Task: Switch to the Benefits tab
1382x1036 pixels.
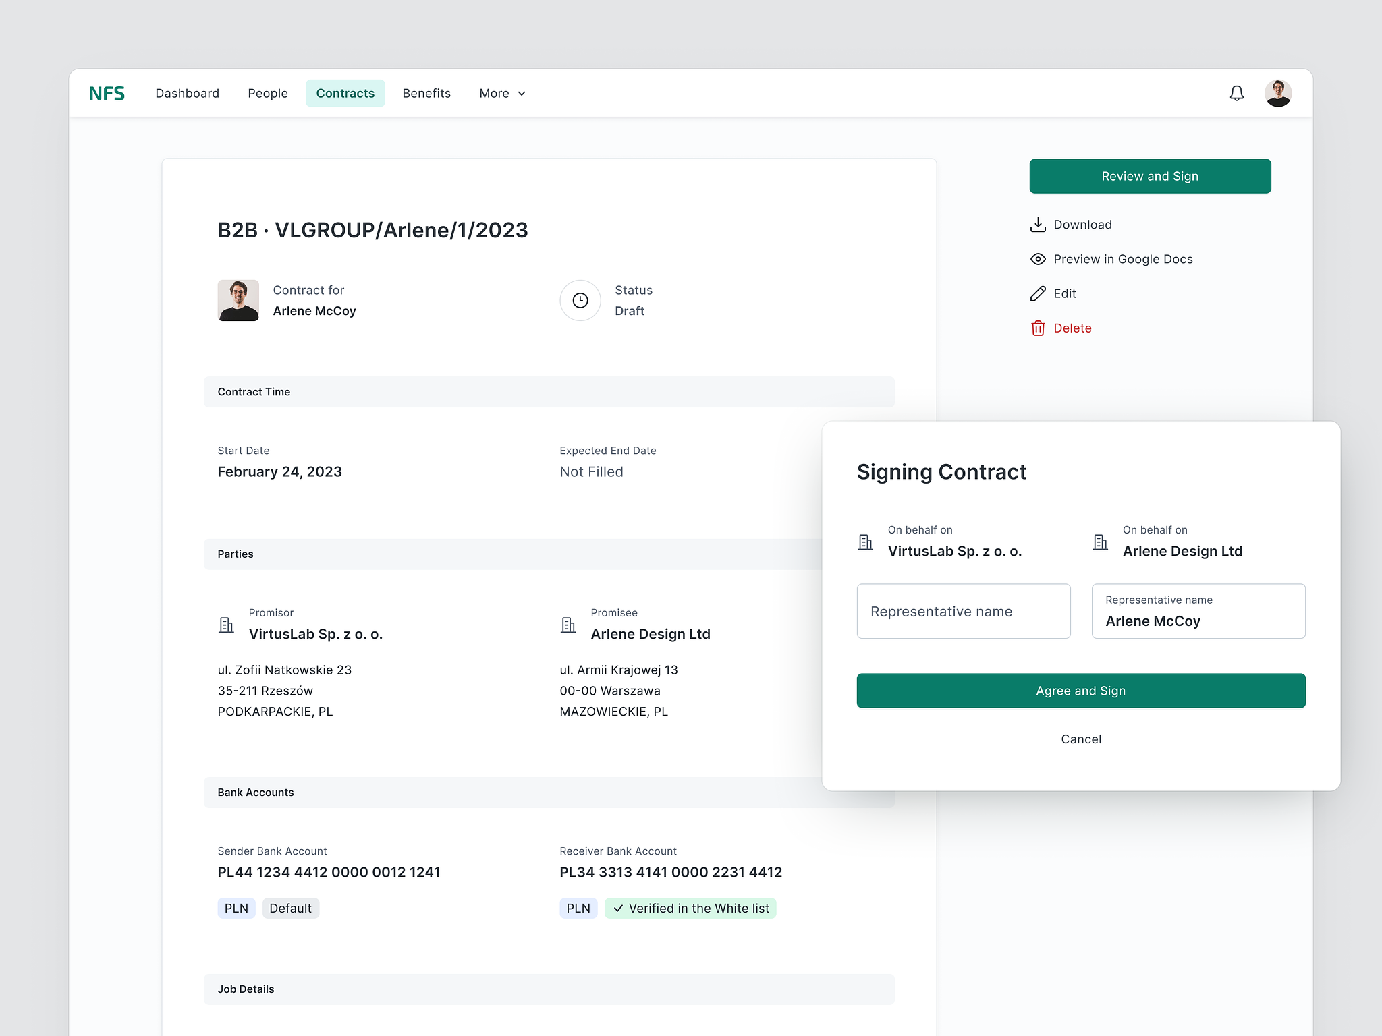Action: [426, 93]
